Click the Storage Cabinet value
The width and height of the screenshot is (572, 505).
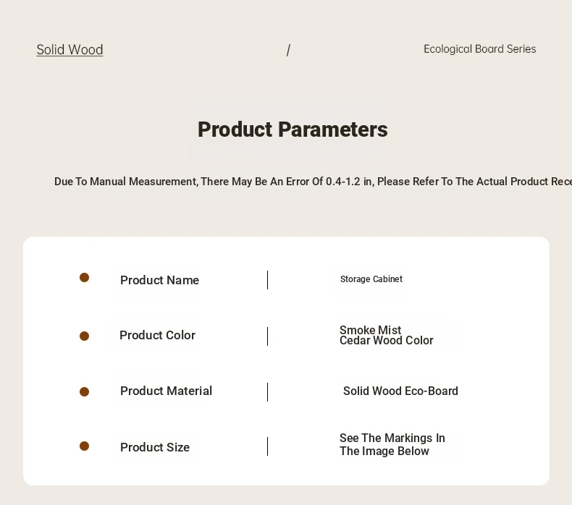tap(371, 279)
